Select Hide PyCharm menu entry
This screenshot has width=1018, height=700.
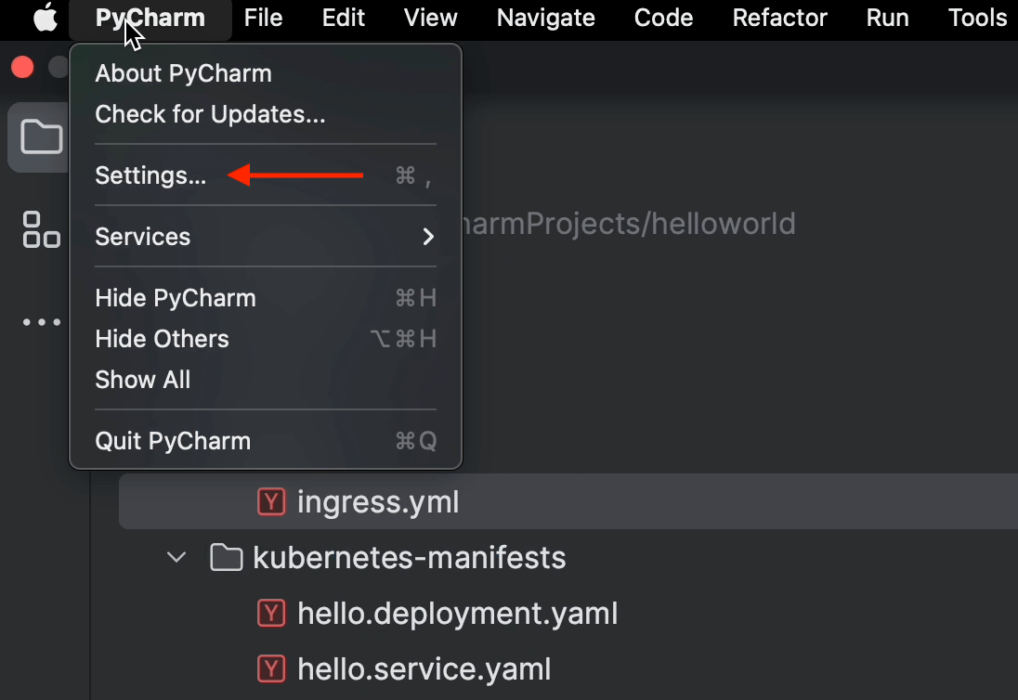click(175, 298)
